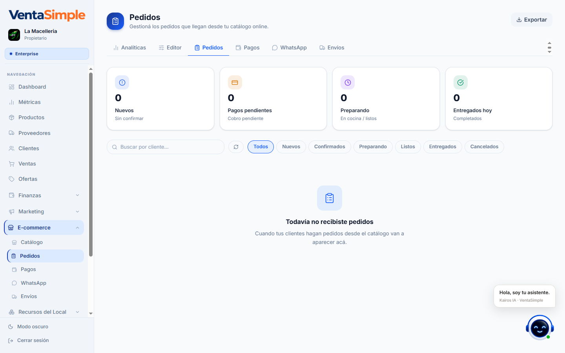Click the Pagos pendientes card icon

coord(235,82)
